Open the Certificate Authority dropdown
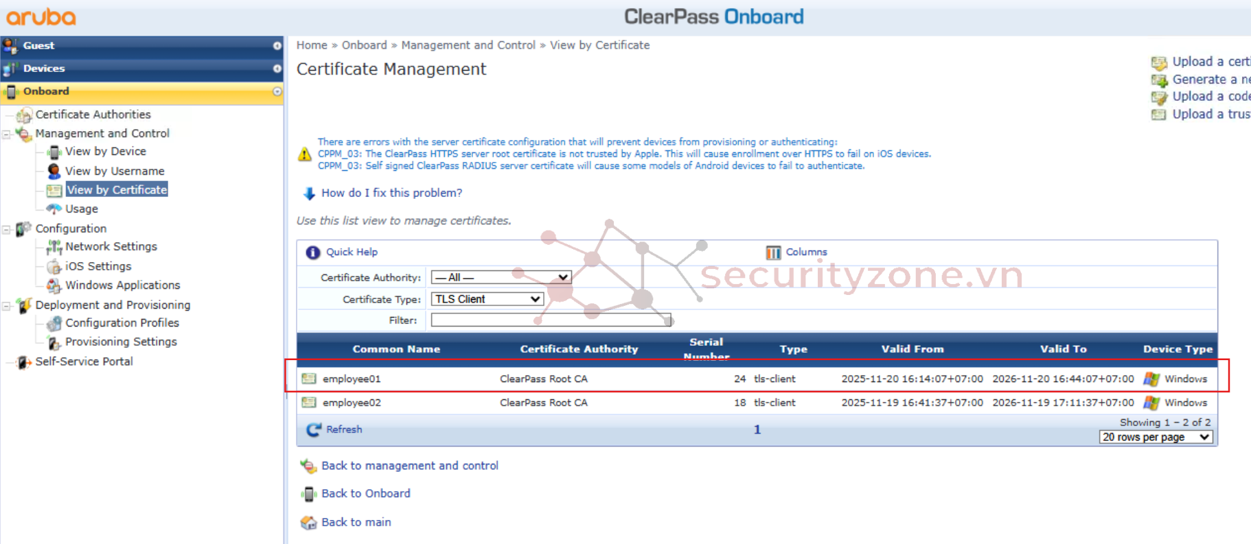Screen dimensions: 1251x544 (x=501, y=278)
